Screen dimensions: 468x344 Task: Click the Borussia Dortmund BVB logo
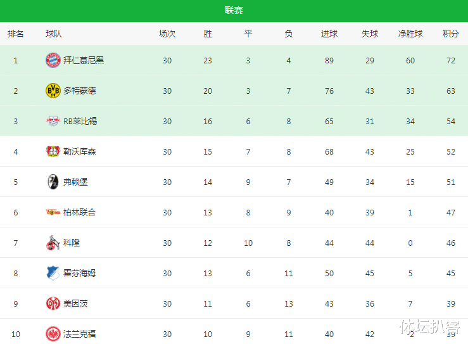pyautogui.click(x=53, y=91)
